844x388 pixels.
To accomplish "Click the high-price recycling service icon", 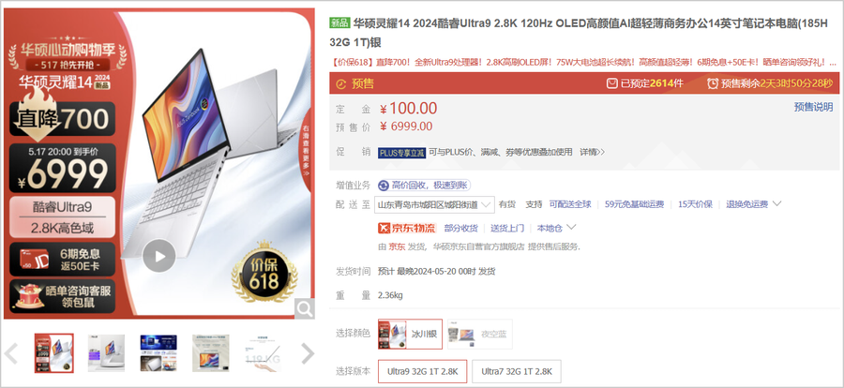I will coord(384,186).
